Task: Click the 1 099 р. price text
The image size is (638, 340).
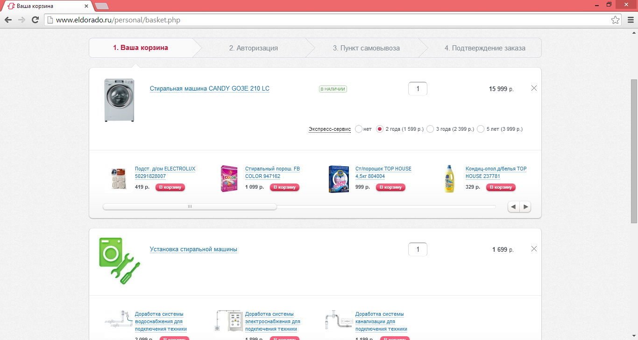Action: 255,187
